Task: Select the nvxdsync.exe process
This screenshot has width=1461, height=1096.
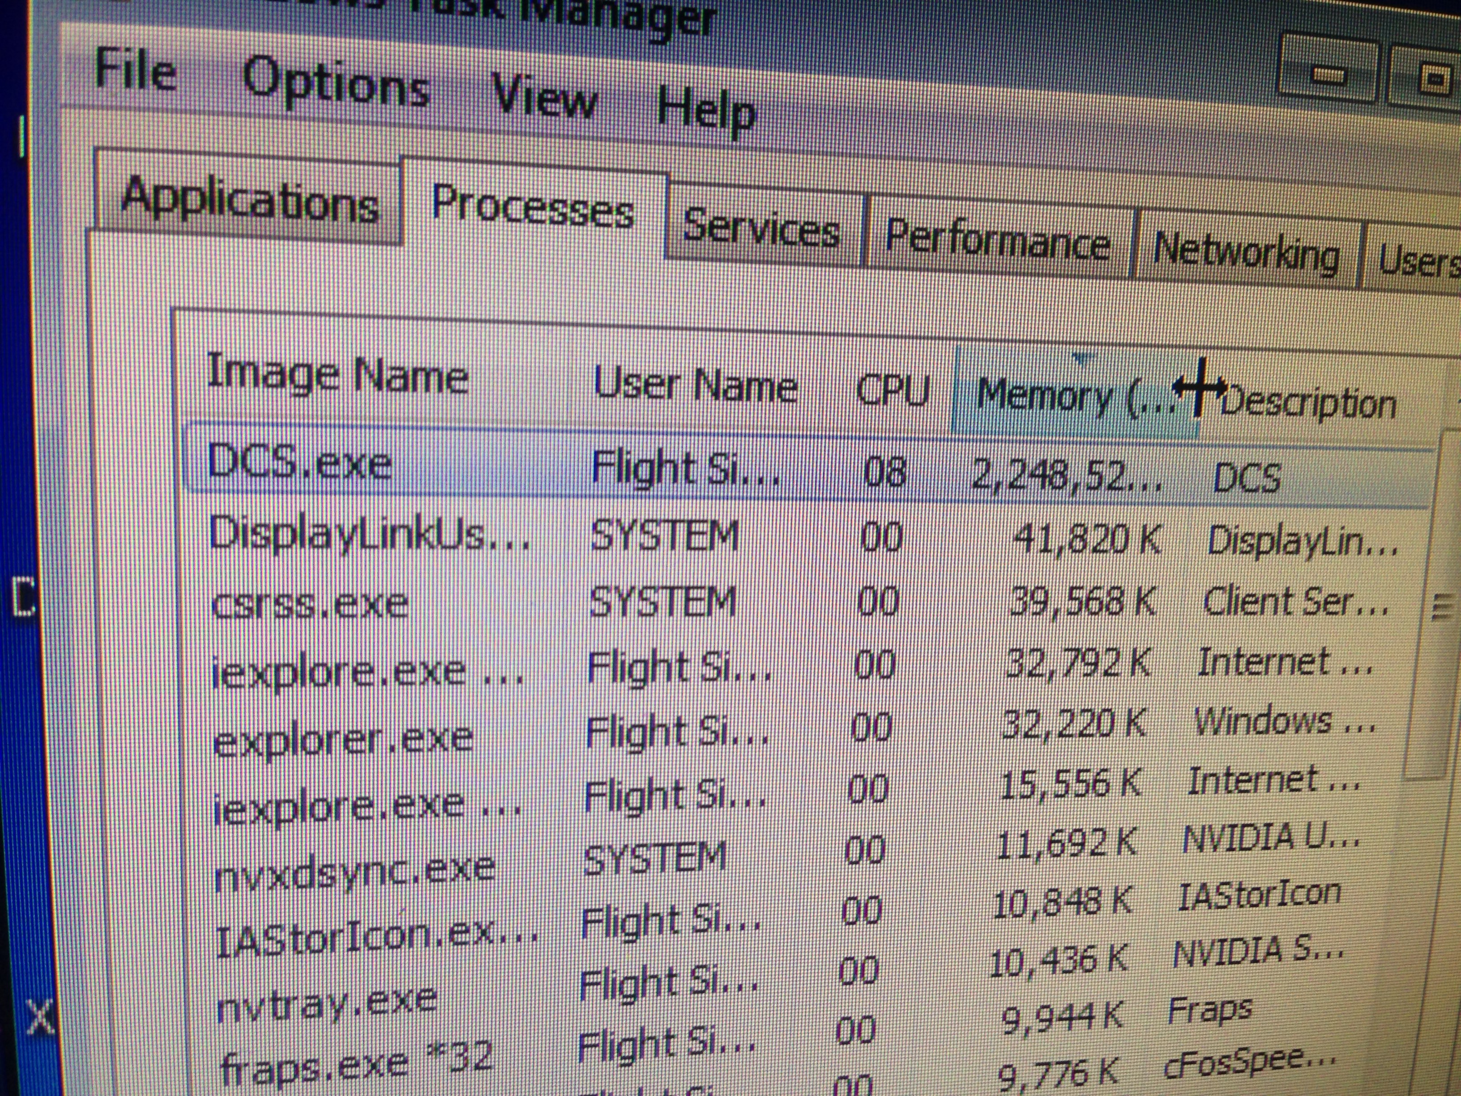Action: tap(355, 869)
